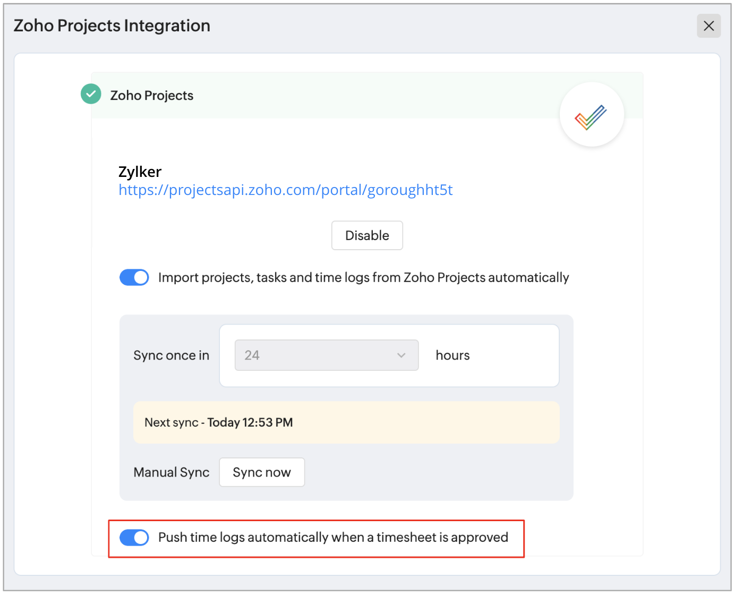Screen dimensions: 735x595
Task: Click the Sync now button
Action: 262,472
